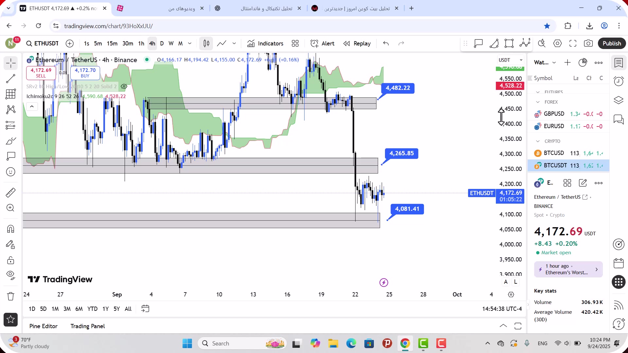
Task: Collapse the indicator legend arrow
Action: [32, 107]
